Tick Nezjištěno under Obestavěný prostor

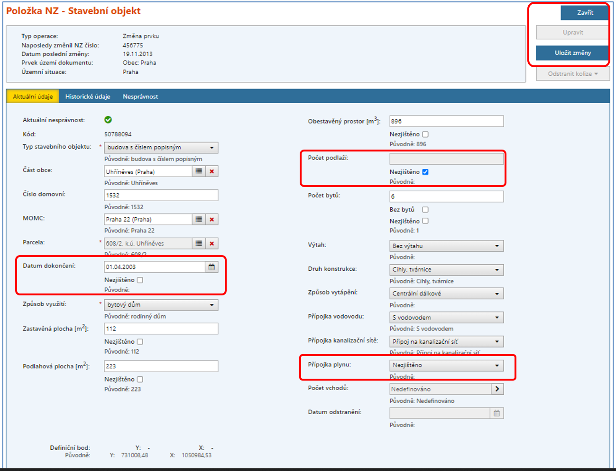[425, 134]
